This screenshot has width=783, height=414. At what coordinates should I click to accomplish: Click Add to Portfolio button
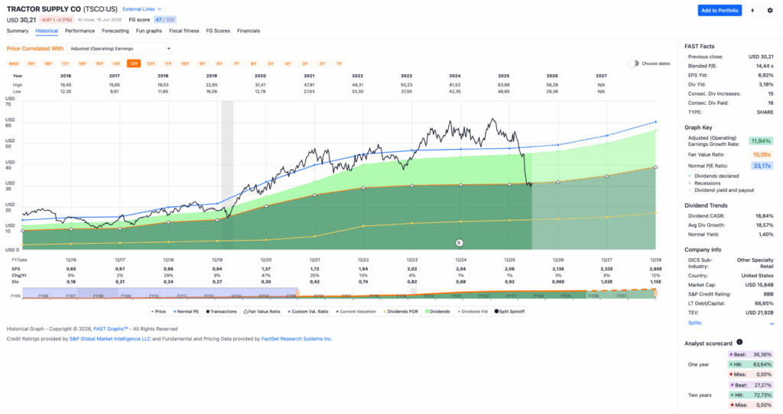tap(720, 11)
